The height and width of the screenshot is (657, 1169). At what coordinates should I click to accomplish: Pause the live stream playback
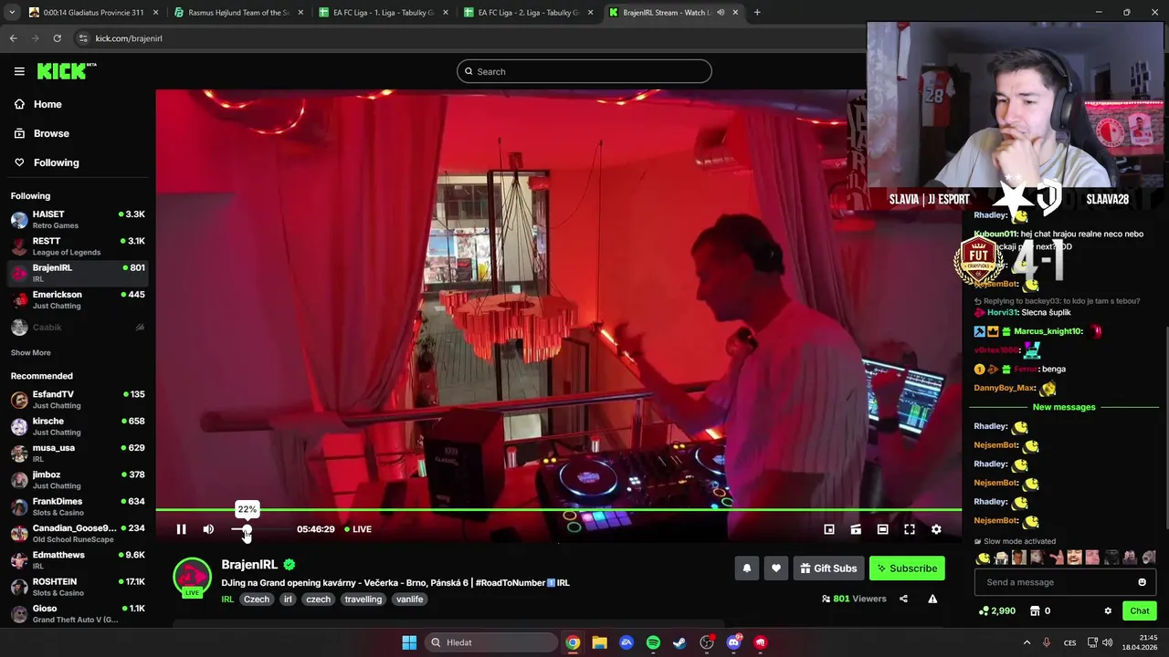pos(181,529)
